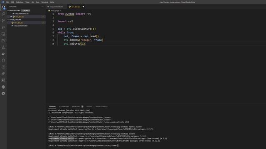The image size is (266, 149).
Task: Open the Explorer view in activity bar
Action: click(3, 7)
